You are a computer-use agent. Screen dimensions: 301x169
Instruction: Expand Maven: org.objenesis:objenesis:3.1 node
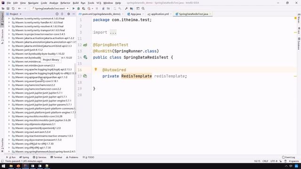point(9,124)
